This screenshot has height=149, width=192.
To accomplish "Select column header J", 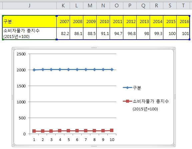I will tap(29, 6).
